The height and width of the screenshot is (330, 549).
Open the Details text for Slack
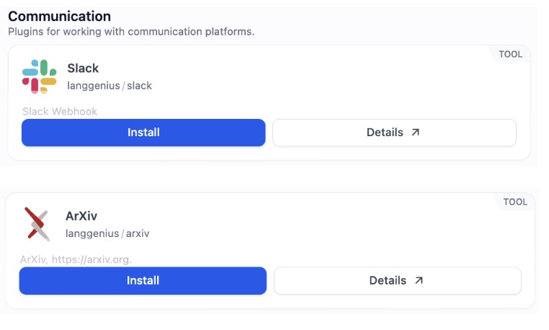point(385,133)
